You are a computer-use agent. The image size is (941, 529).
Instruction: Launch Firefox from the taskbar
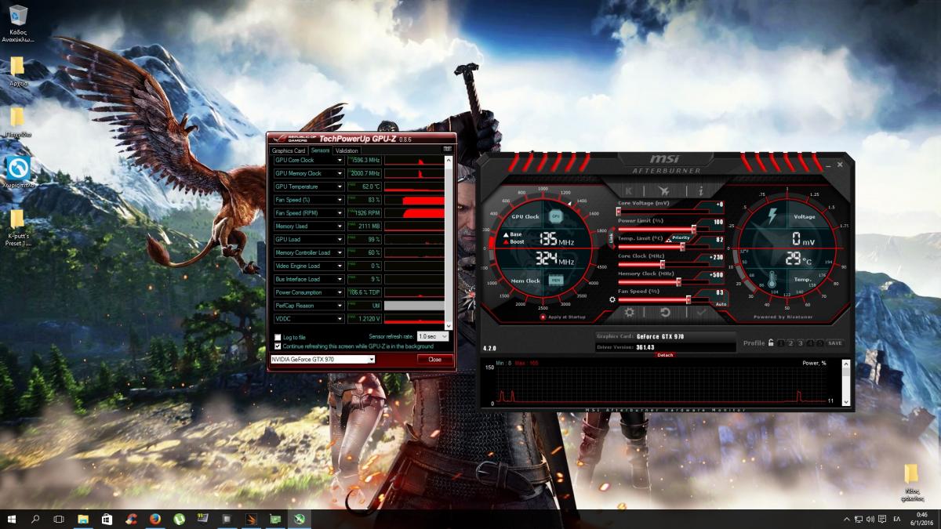pos(154,519)
